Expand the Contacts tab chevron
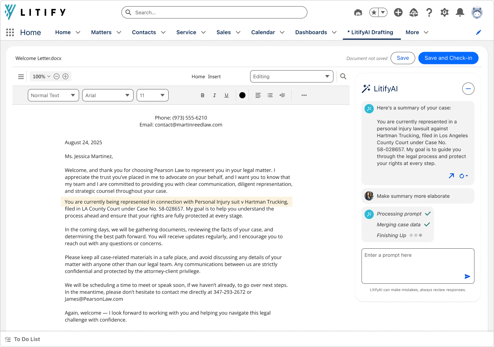The image size is (494, 347). (x=163, y=32)
